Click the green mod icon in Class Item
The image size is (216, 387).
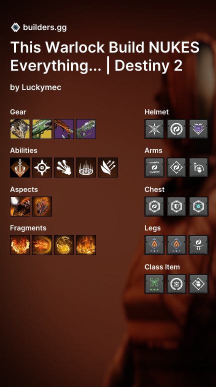click(x=154, y=284)
